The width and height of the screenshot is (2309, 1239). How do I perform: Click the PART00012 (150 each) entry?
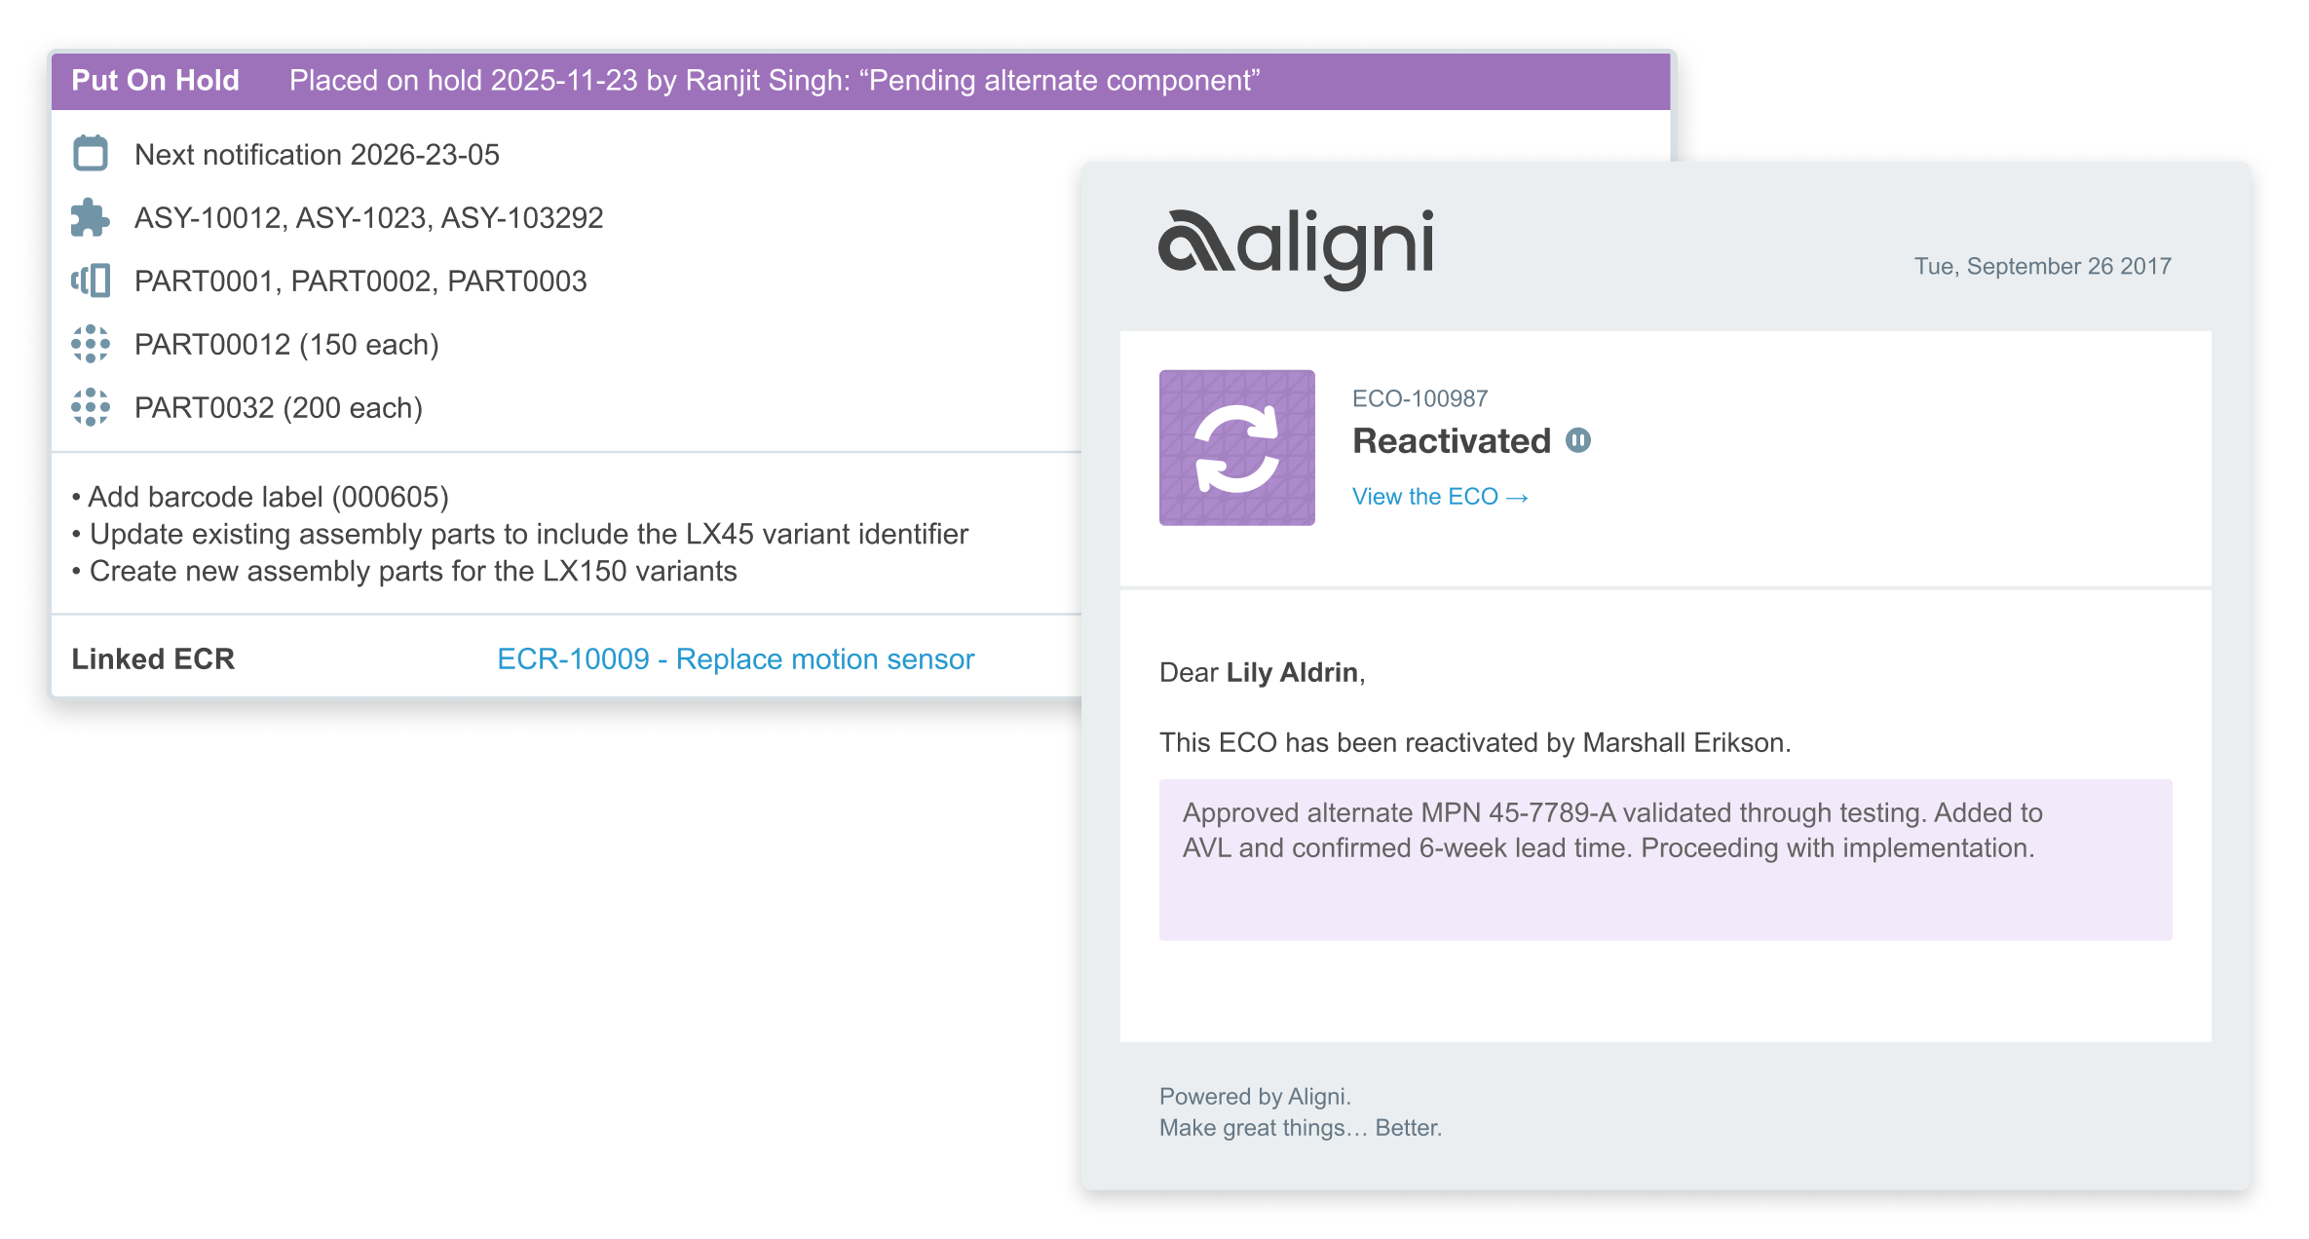click(286, 345)
